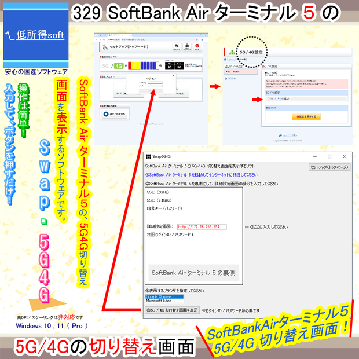Click the wrench-and-screwdriver tools icon on setup page

click(x=177, y=47)
